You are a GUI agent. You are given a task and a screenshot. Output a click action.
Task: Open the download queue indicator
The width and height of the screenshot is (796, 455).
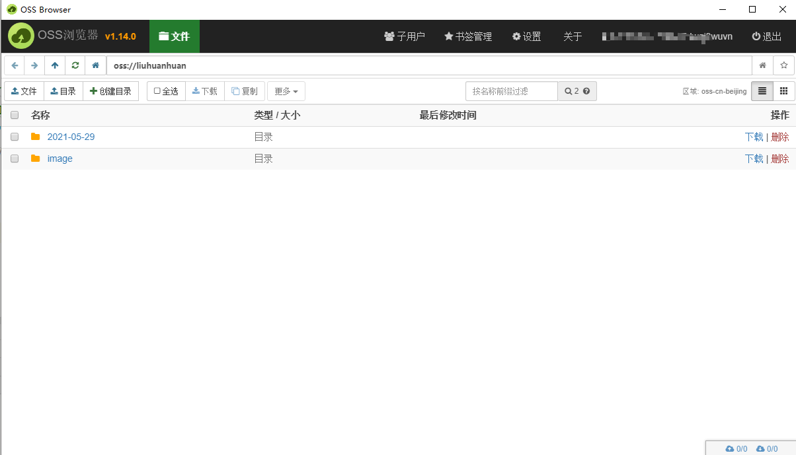click(x=767, y=449)
